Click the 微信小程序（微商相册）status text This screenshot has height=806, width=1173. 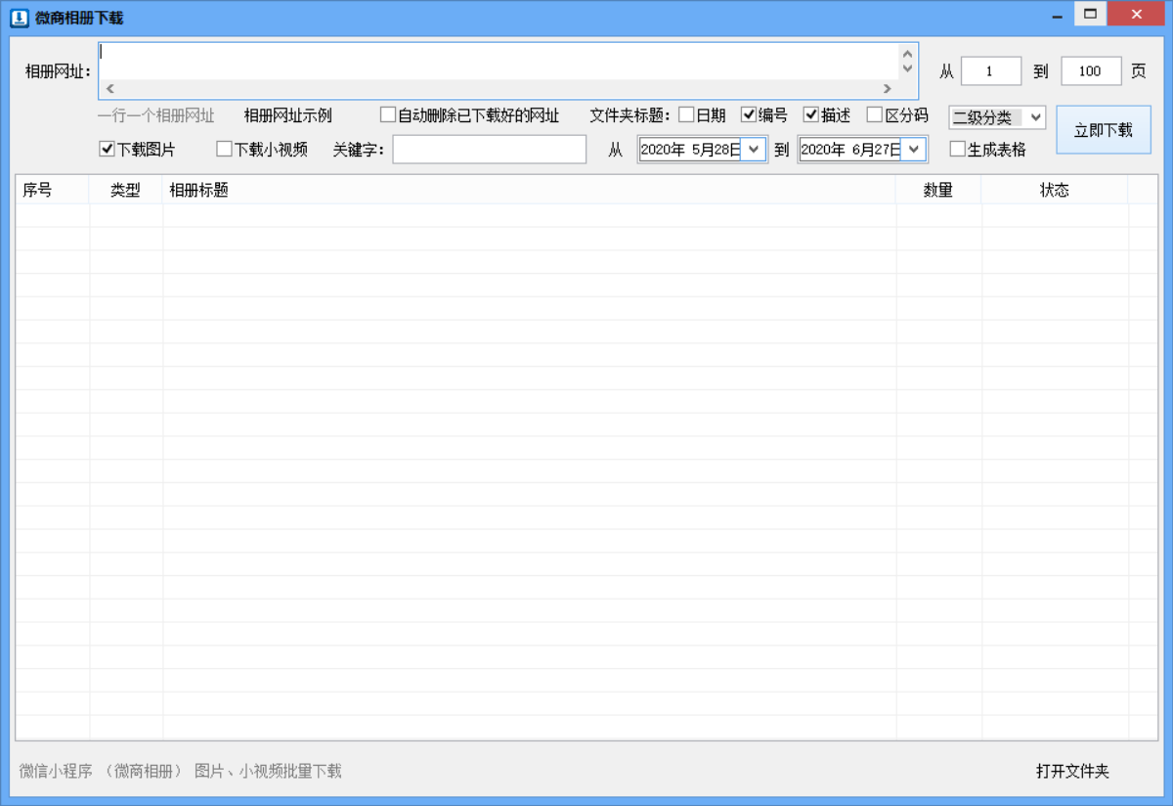(181, 772)
